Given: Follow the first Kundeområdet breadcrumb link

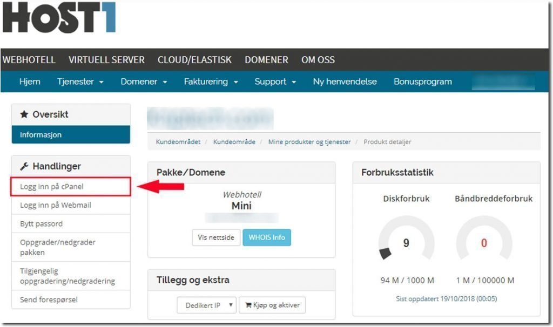Looking at the screenshot, I should [178, 142].
